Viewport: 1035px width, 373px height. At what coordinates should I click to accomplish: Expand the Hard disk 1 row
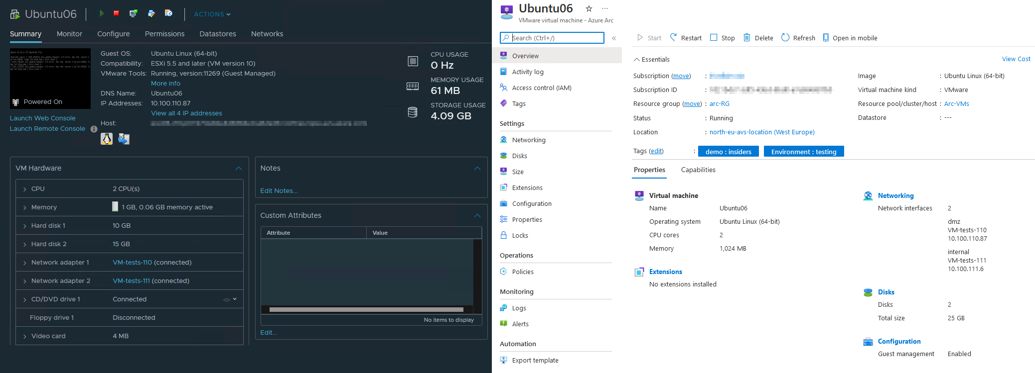coord(24,226)
